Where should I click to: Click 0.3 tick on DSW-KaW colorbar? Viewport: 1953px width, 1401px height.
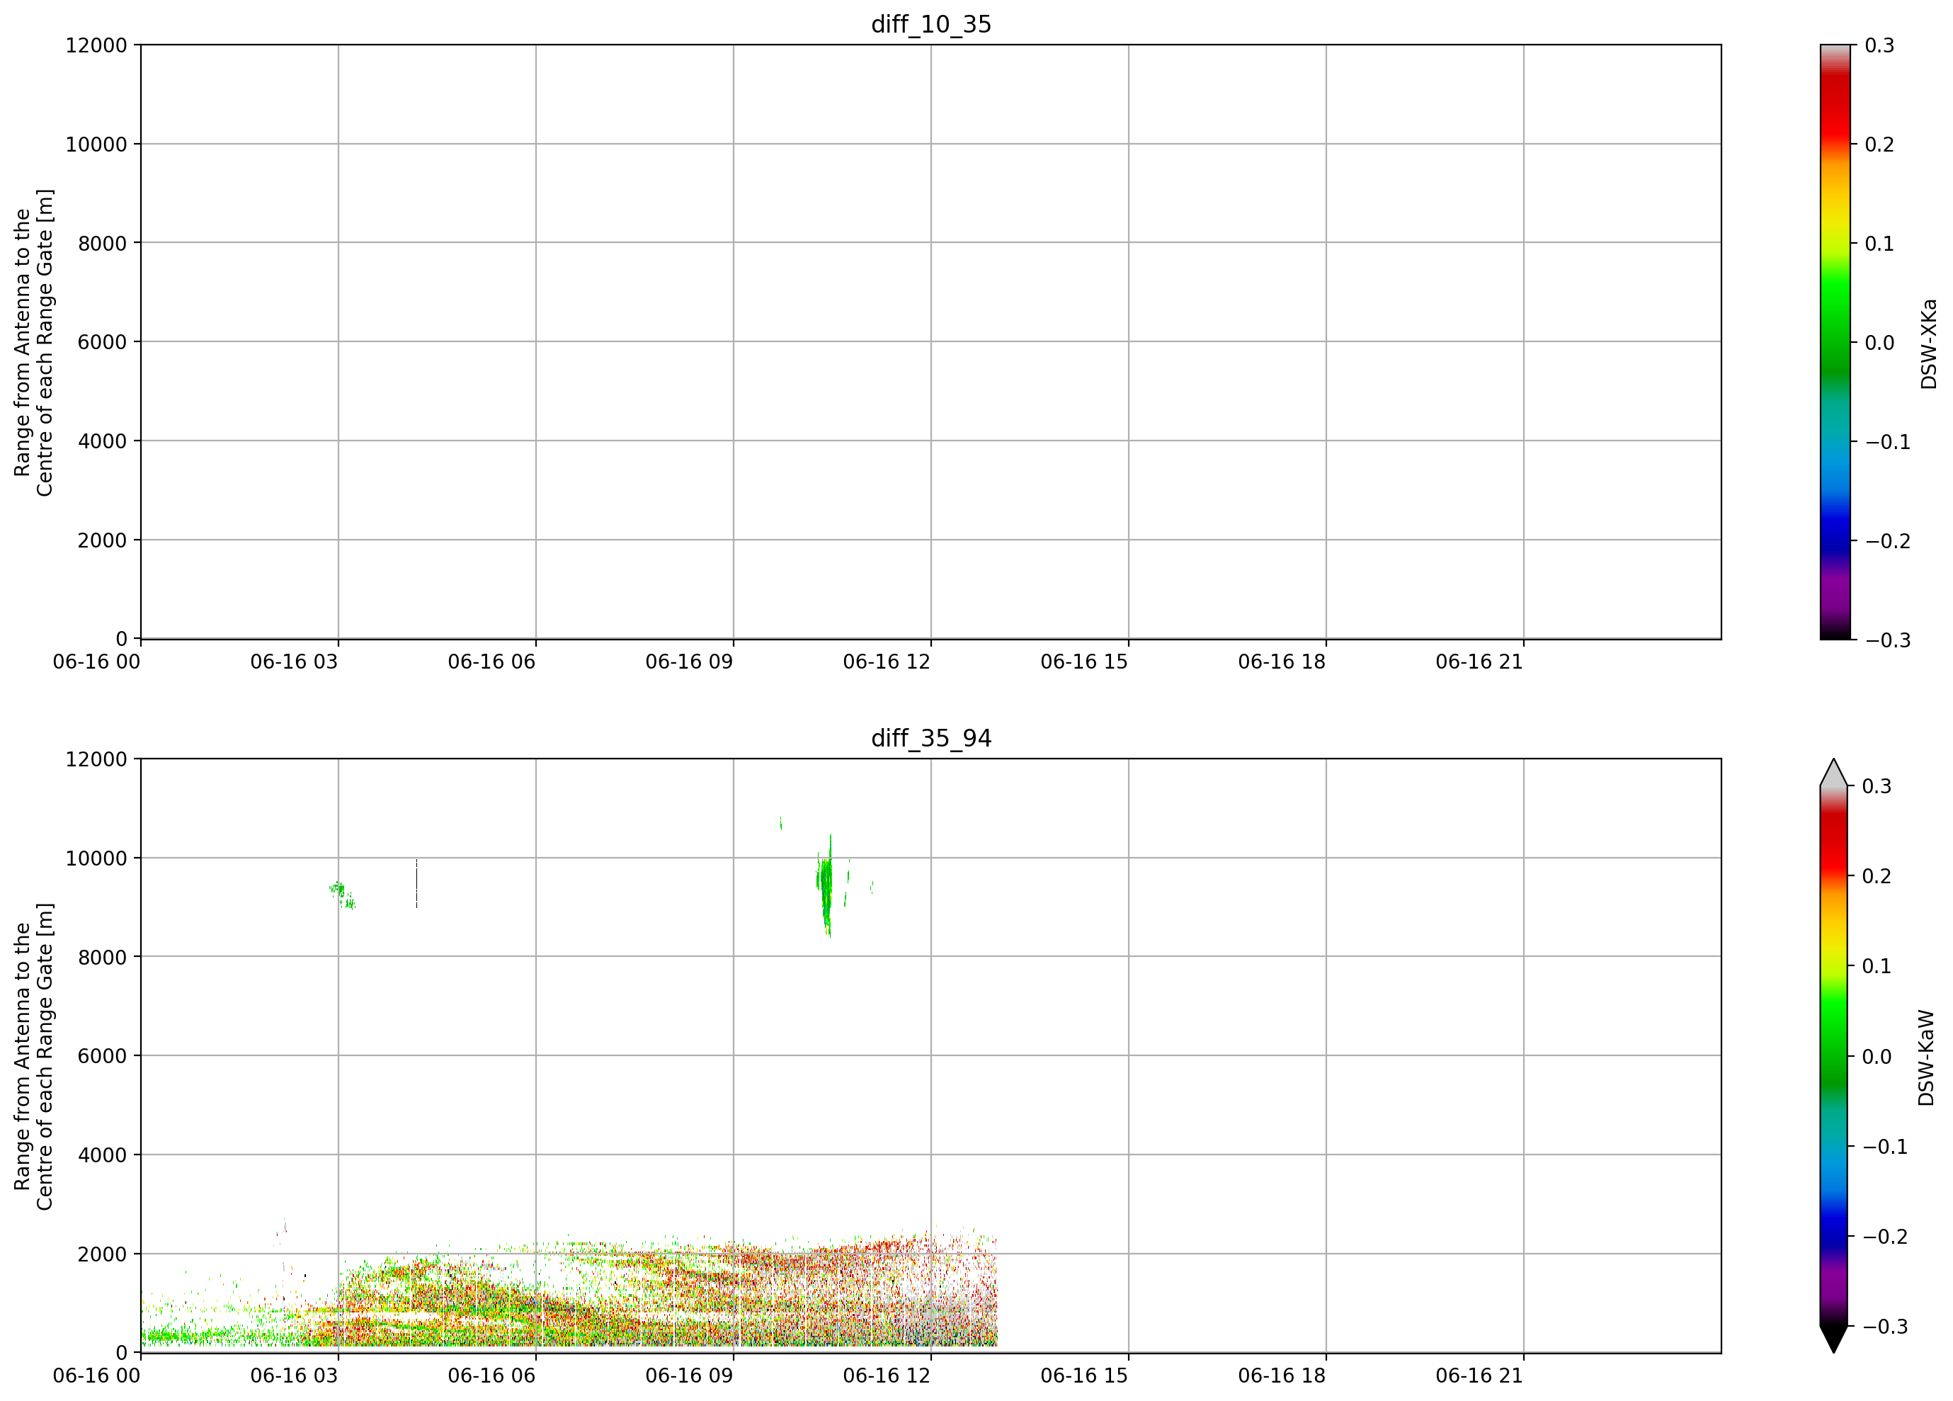[1877, 785]
